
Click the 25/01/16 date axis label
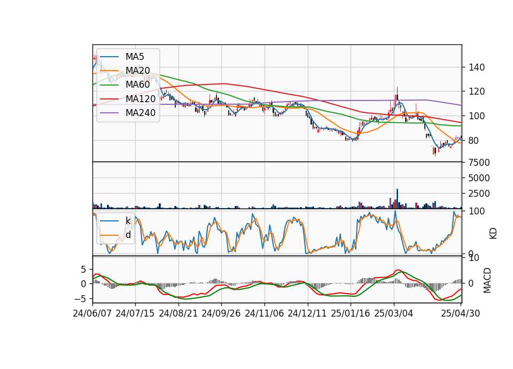pyautogui.click(x=351, y=313)
